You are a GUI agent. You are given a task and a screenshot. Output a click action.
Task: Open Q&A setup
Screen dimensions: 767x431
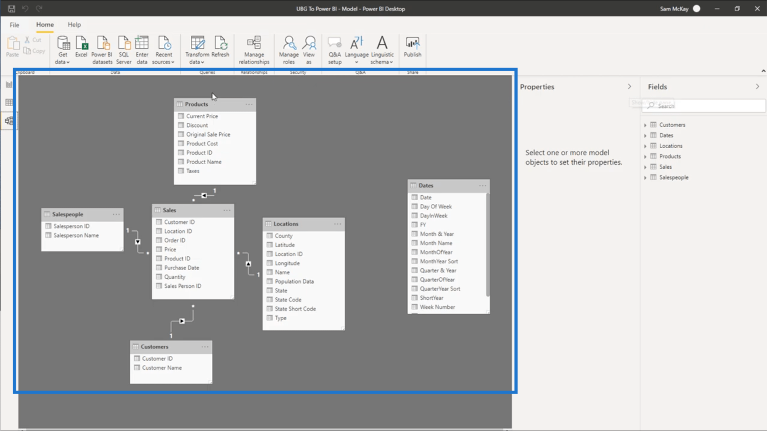(x=335, y=50)
